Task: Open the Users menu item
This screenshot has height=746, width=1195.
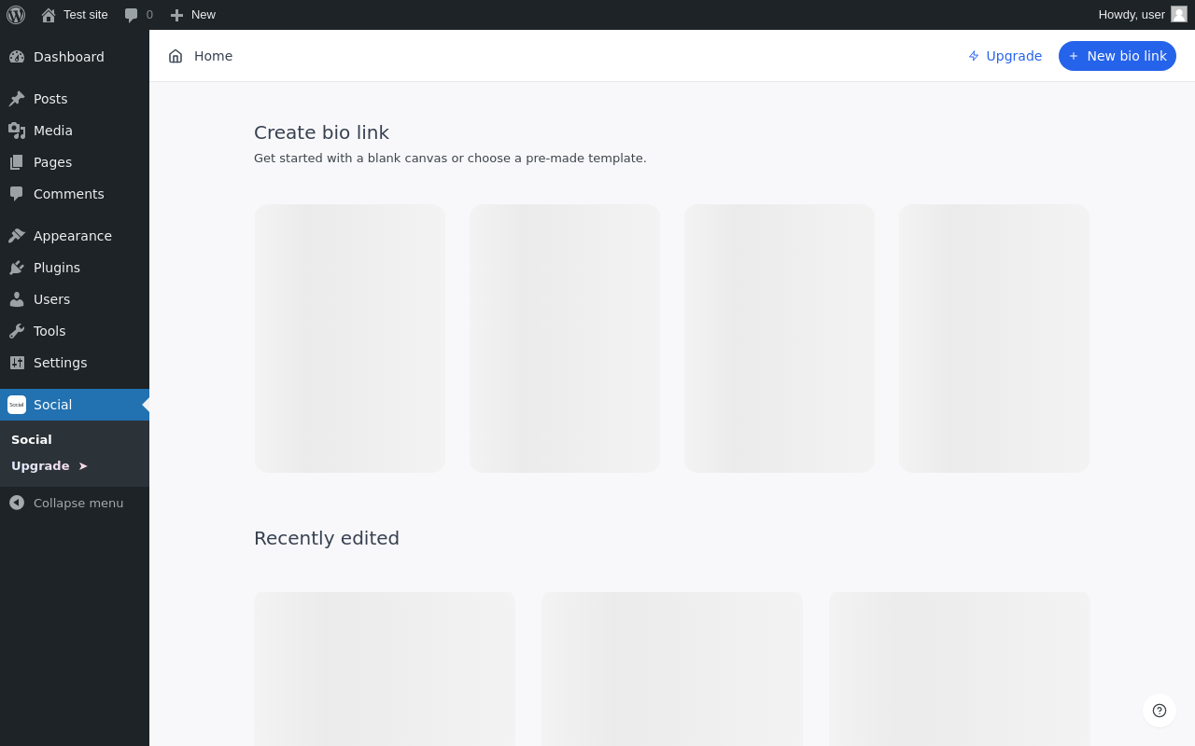Action: click(x=75, y=299)
